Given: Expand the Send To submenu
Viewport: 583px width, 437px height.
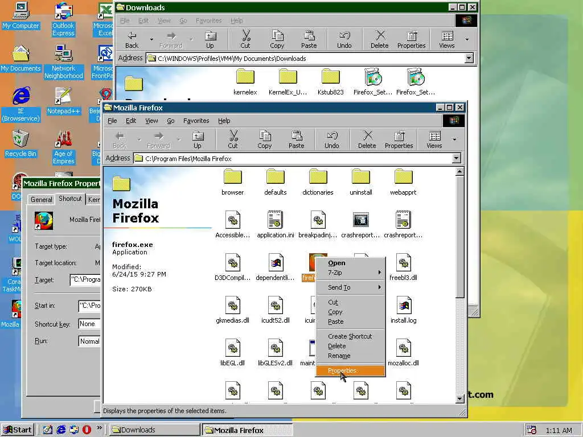Looking at the screenshot, I should (x=350, y=287).
